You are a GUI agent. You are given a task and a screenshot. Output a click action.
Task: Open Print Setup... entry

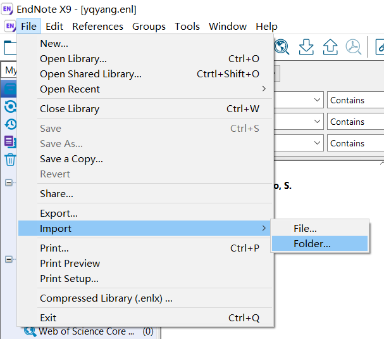click(x=146, y=279)
